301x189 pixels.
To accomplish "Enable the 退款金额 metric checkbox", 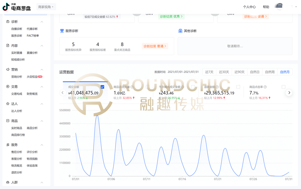I will coord(238,87).
